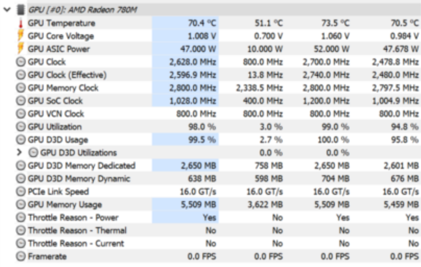Select the GPU D3D Usage label
Screen dimensions: 421x267
pos(58,140)
